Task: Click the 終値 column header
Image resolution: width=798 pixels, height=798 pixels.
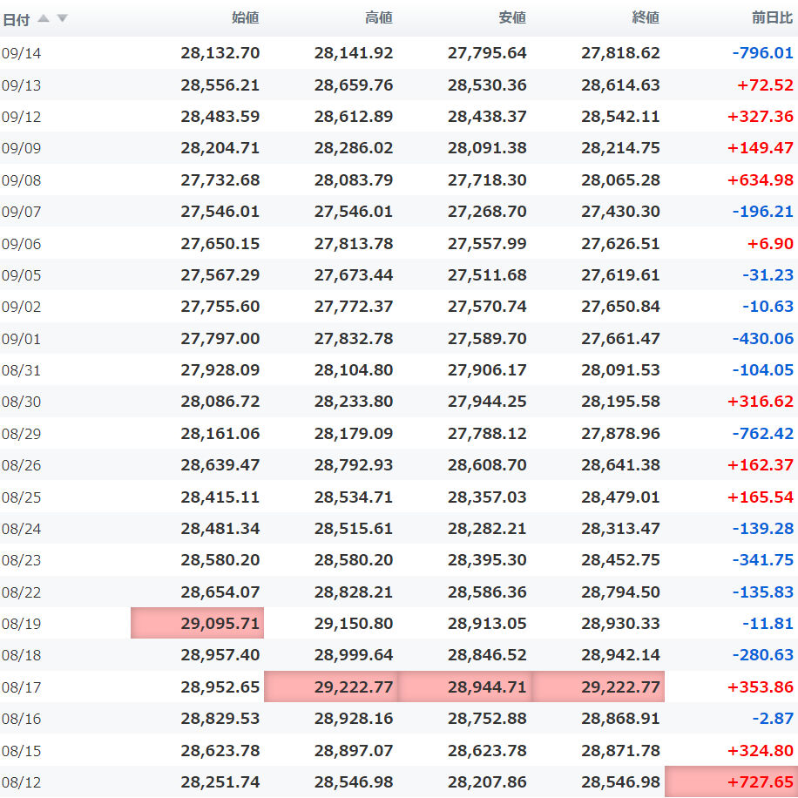Action: point(646,17)
